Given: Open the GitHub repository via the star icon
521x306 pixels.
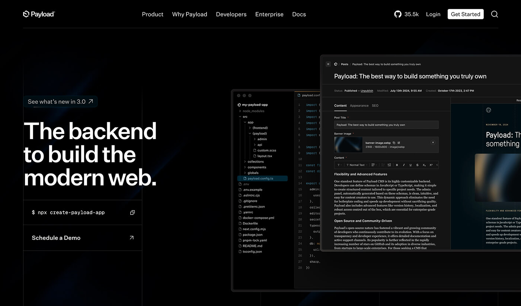Looking at the screenshot, I should click(x=397, y=14).
